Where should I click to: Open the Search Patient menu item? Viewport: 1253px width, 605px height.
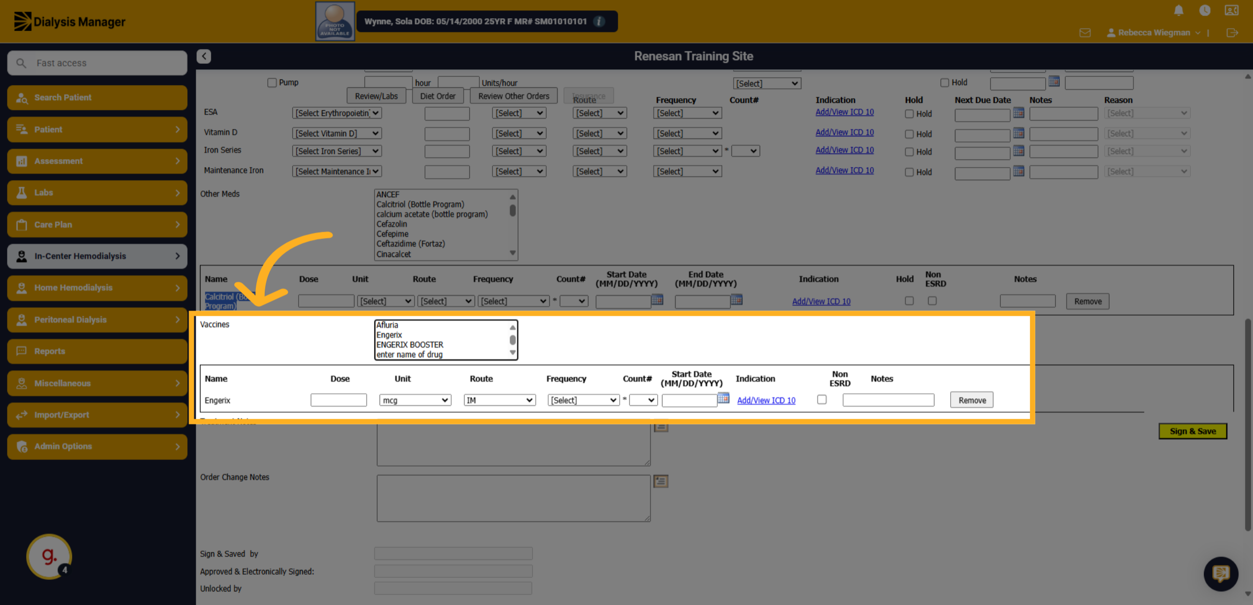coord(97,98)
